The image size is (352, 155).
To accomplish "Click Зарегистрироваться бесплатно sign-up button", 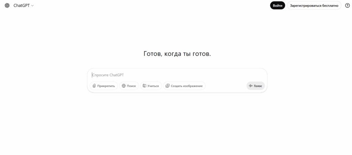I will [314, 5].
